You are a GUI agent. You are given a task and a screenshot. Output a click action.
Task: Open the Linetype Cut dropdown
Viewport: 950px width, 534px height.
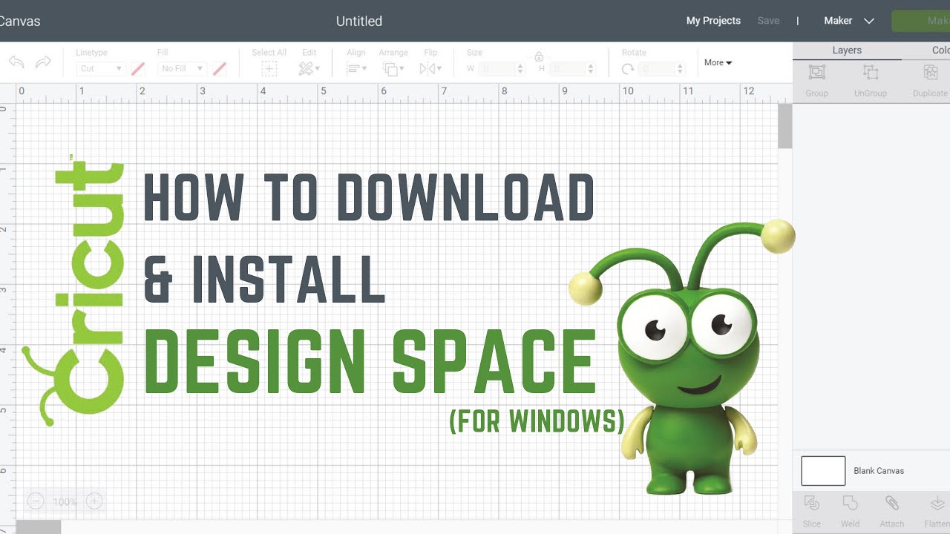[x=100, y=68]
